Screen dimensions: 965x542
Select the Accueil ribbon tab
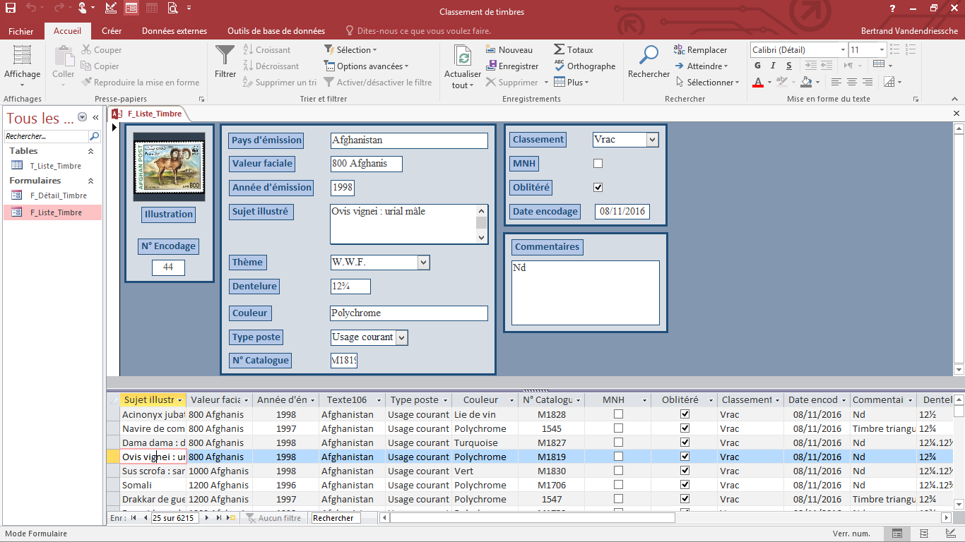click(x=68, y=31)
